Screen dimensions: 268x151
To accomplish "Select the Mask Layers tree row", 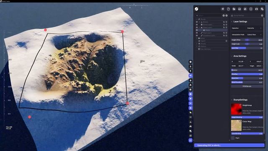I will click(211, 33).
